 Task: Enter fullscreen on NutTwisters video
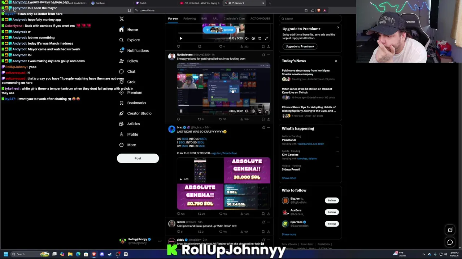(266, 111)
